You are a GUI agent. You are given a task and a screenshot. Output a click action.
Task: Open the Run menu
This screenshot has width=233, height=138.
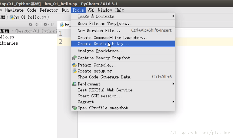[x=65, y=10]
